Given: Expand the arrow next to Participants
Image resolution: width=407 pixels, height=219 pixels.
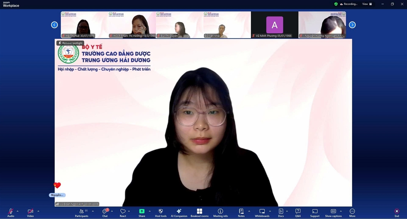Looking at the screenshot, I should click(x=93, y=211).
